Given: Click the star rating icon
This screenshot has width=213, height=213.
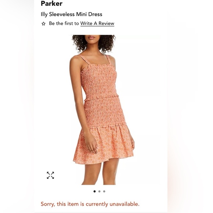Looking at the screenshot, I should click(x=43, y=24).
